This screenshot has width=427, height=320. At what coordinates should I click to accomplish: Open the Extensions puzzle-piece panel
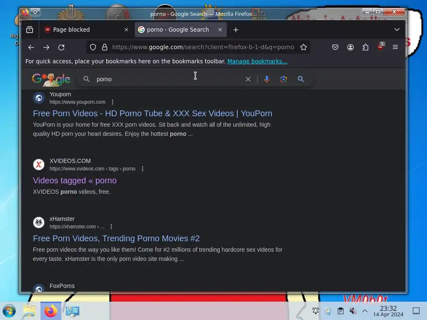(365, 47)
